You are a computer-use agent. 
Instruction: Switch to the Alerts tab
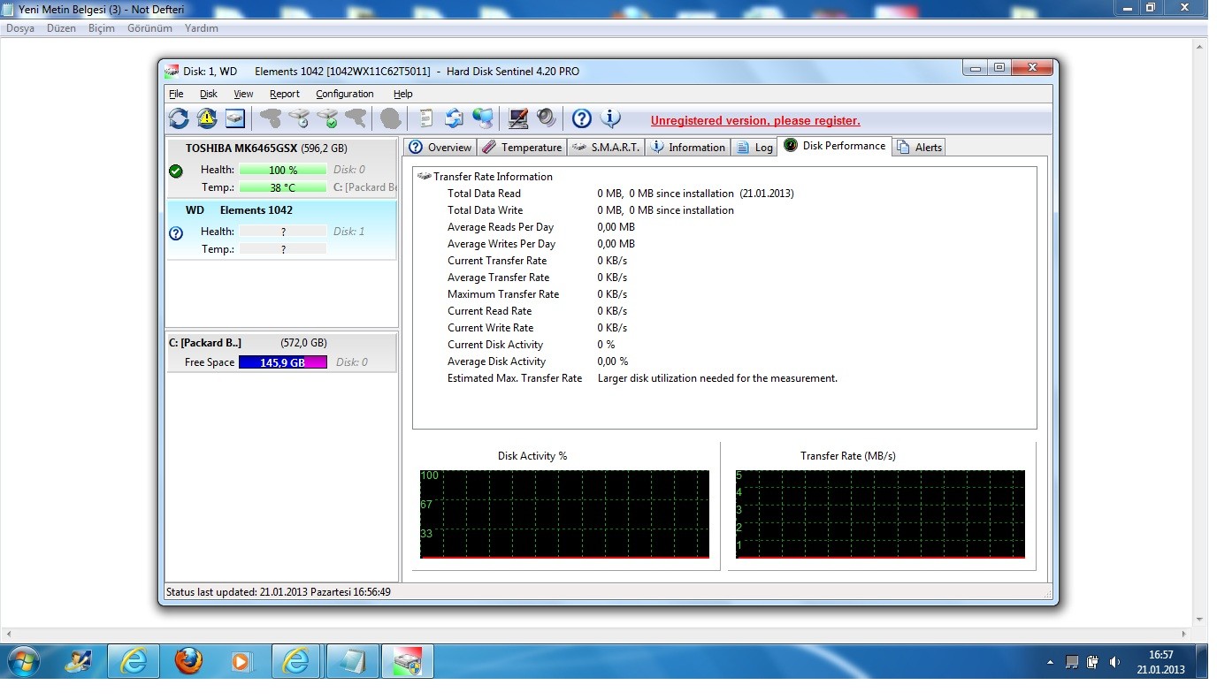pyautogui.click(x=919, y=148)
